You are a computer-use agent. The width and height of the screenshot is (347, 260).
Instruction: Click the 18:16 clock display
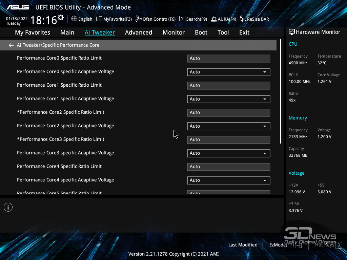click(x=43, y=20)
